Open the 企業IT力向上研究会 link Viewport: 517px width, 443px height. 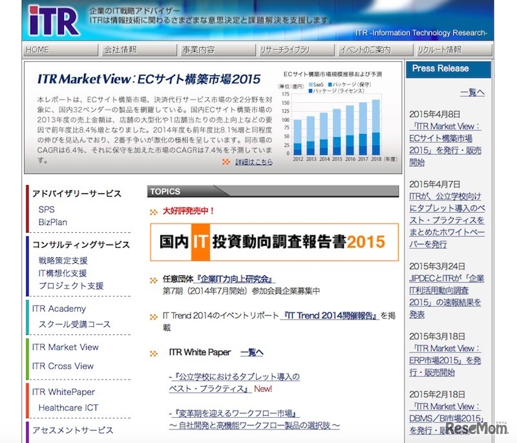(x=234, y=279)
